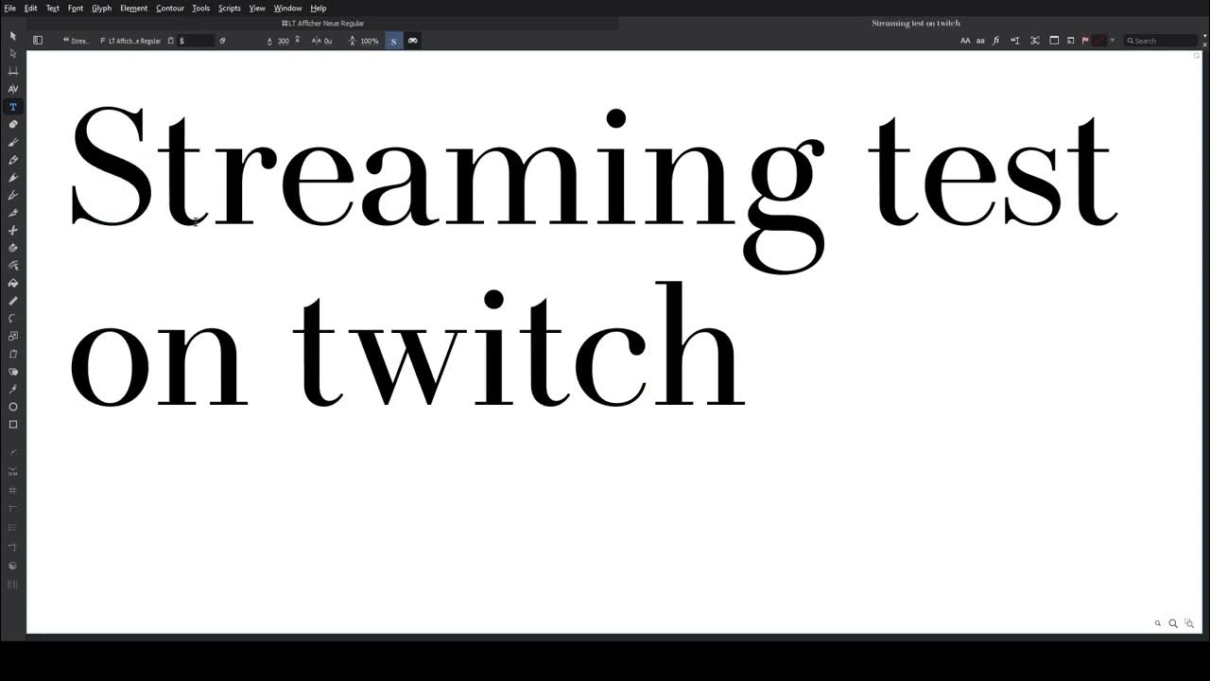Click the red flag icon
Viewport: 1210px width, 681px height.
tap(1085, 41)
